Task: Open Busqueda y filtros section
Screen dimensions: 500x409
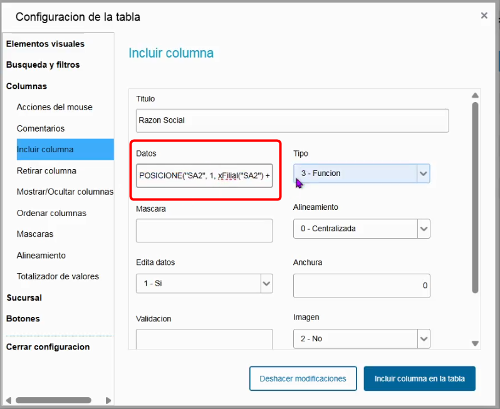Action: click(x=43, y=65)
